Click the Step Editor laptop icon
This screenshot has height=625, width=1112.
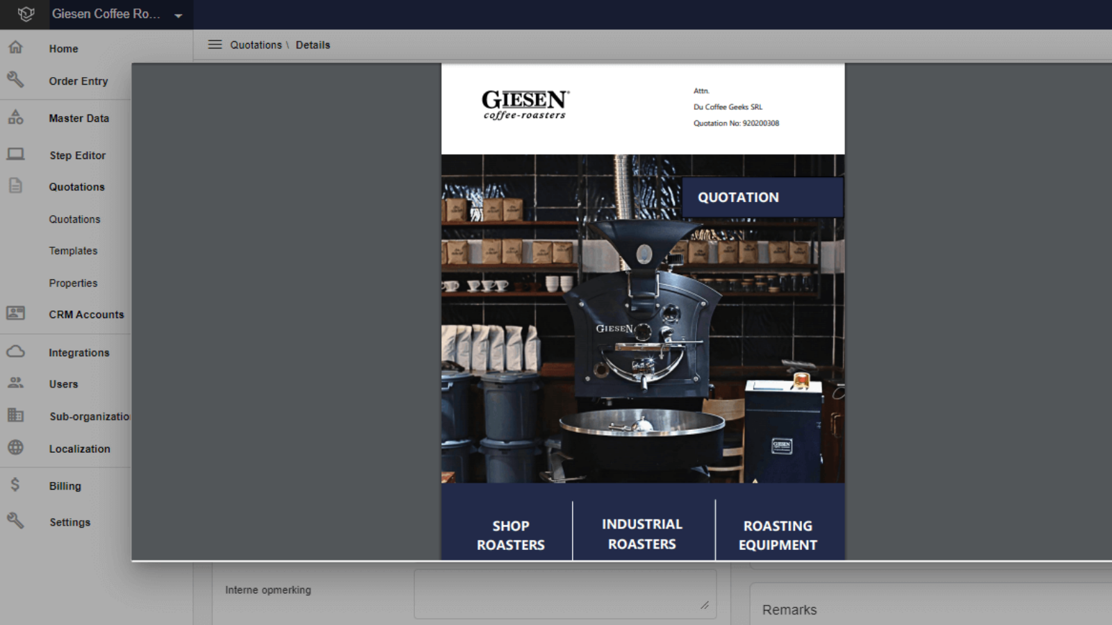pos(15,154)
